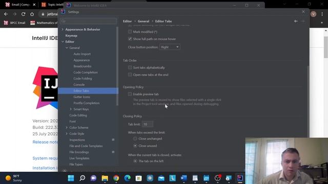The height and width of the screenshot is (184, 328).
Task: Show more bookmarks chevron in Chrome
Action: (322, 22)
